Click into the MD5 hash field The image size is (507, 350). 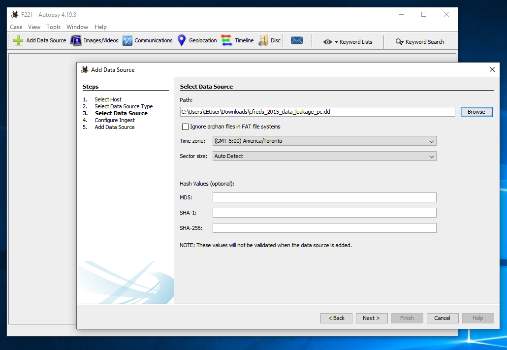[x=324, y=197]
